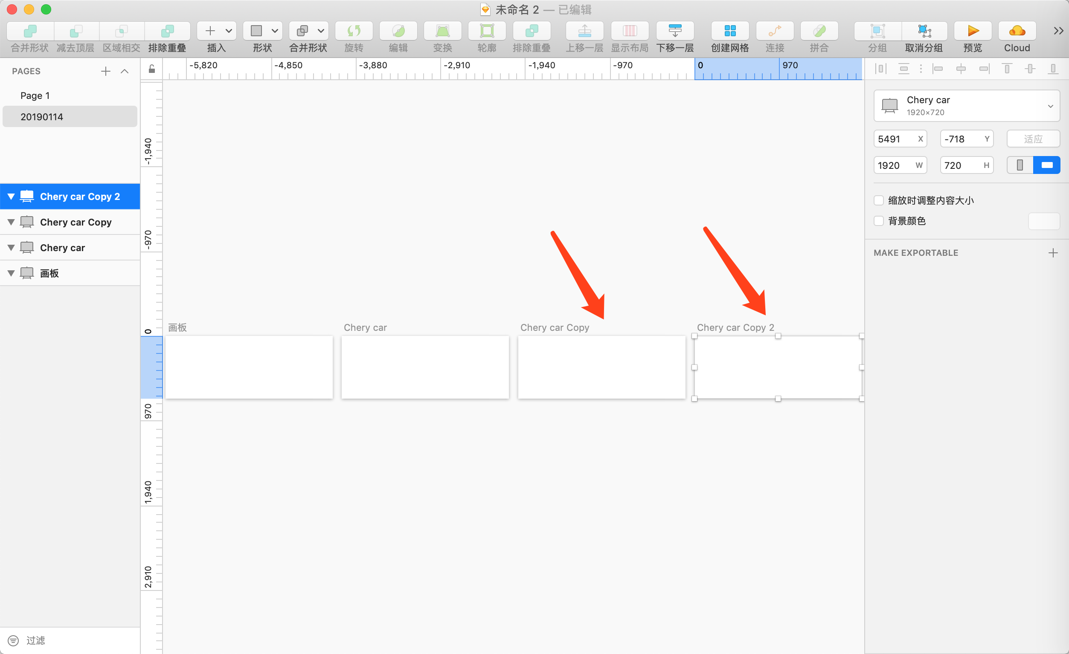Click the Create Grid (创建网格) toolbar icon
Screen dimensions: 1069x654
[x=730, y=31]
